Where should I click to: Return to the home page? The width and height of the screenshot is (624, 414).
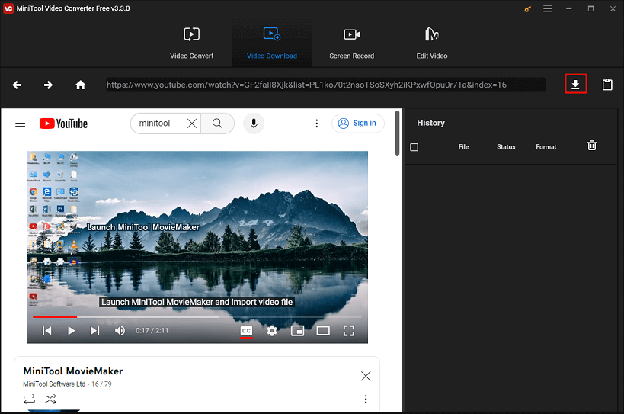(81, 85)
